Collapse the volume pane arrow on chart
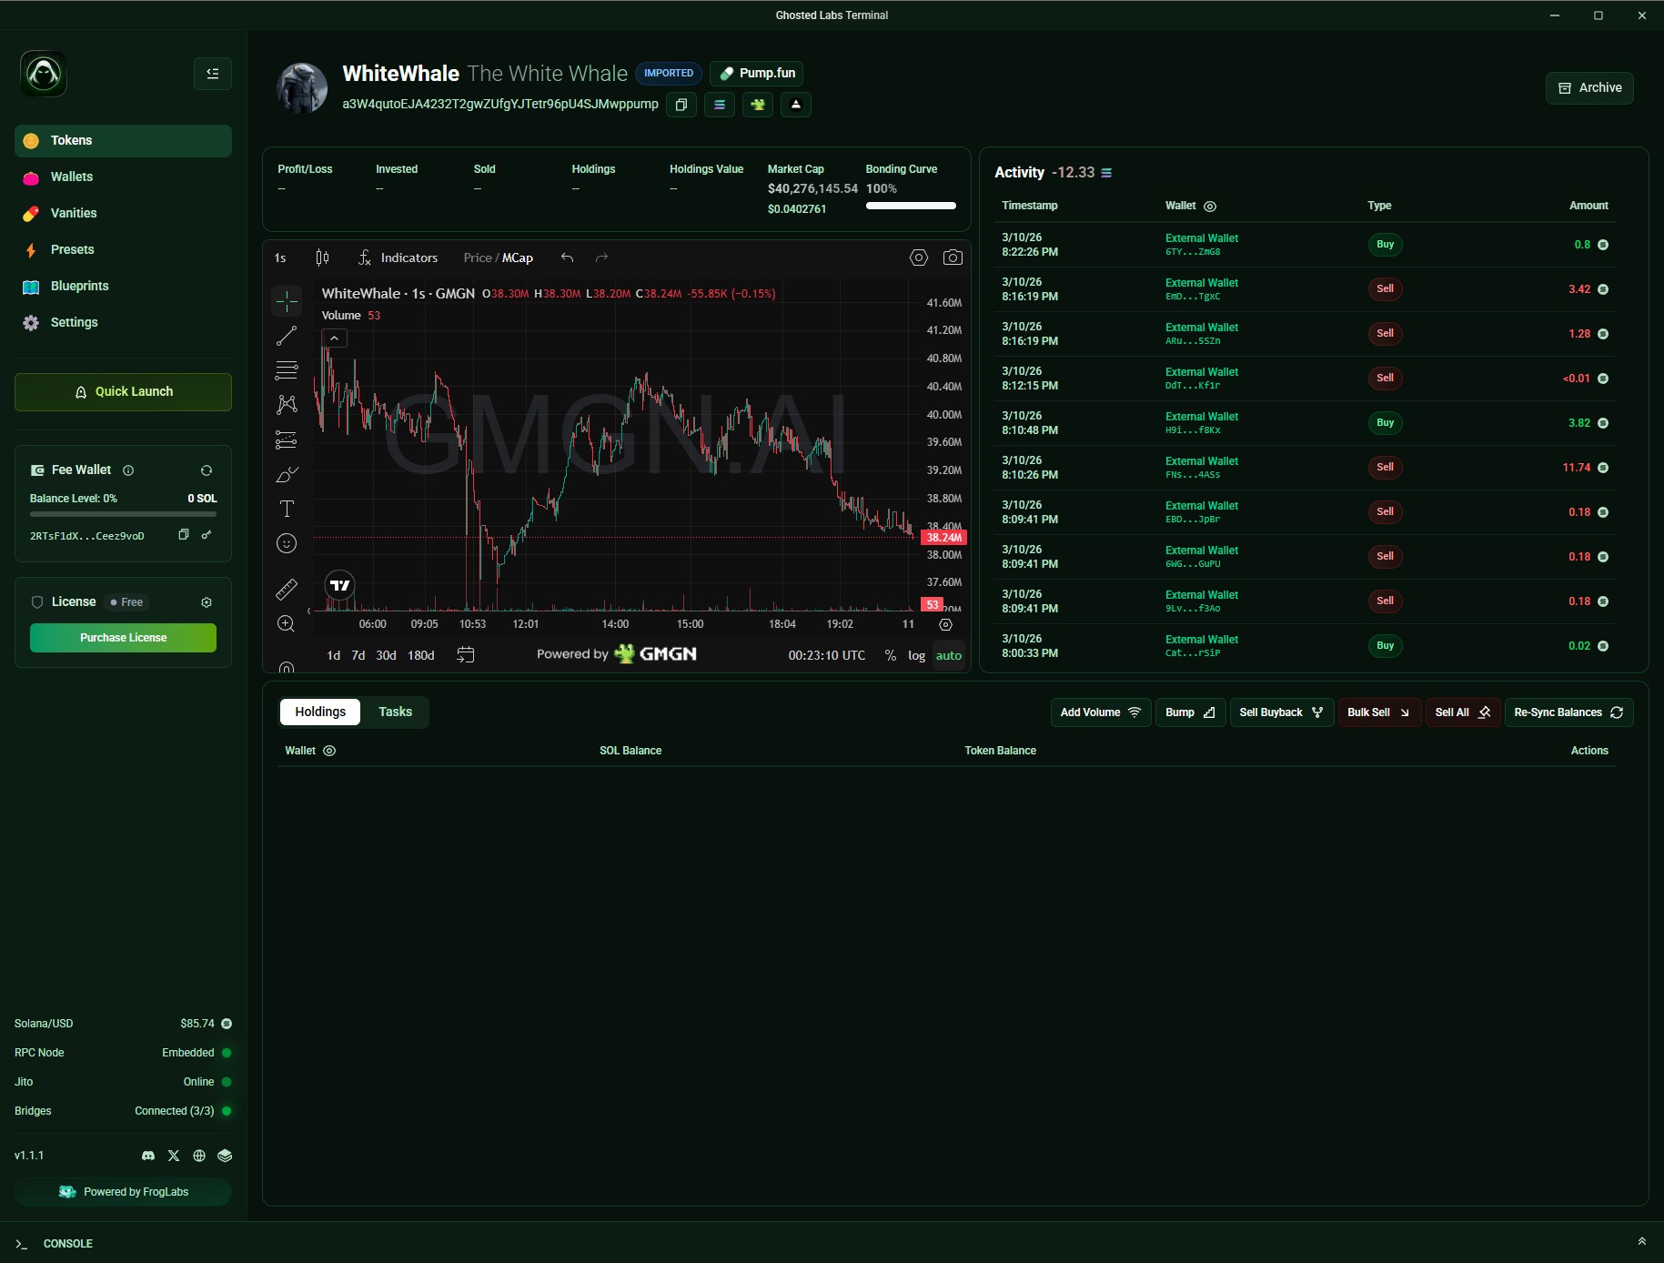The height and width of the screenshot is (1263, 1664). click(334, 338)
